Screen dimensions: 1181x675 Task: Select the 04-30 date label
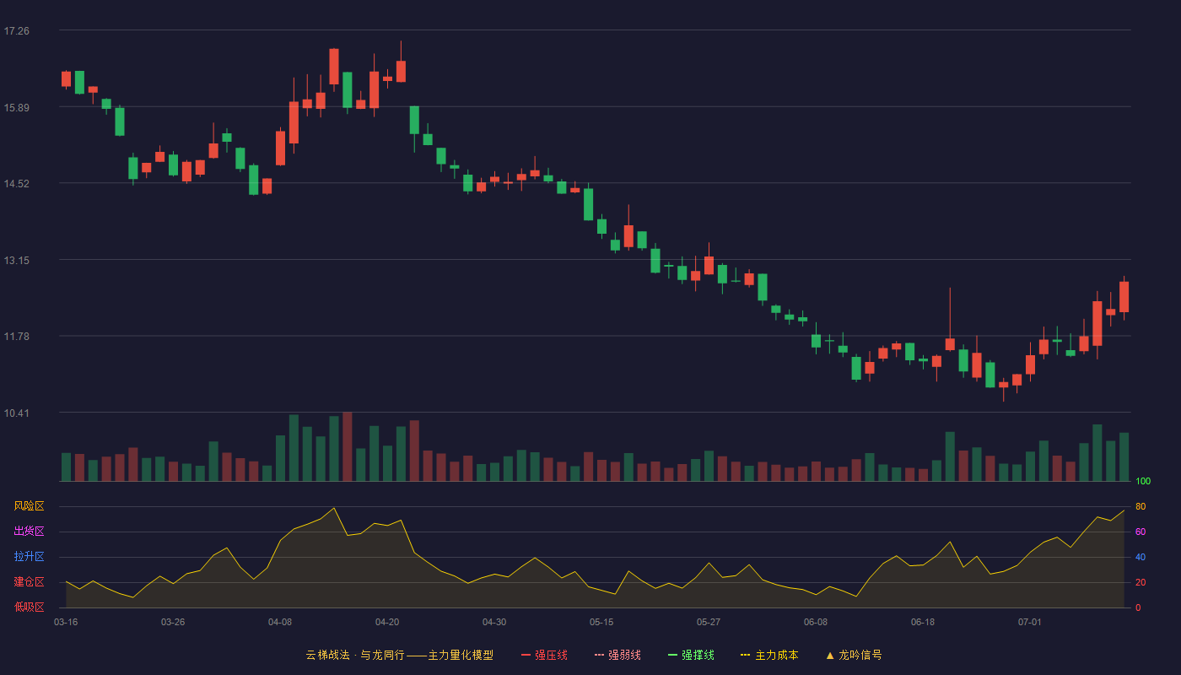tap(494, 622)
